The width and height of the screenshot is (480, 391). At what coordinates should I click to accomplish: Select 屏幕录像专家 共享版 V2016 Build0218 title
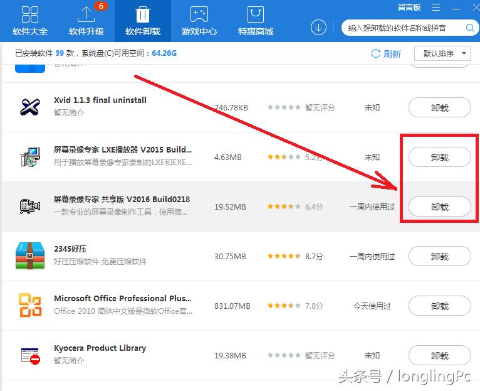[x=122, y=200]
